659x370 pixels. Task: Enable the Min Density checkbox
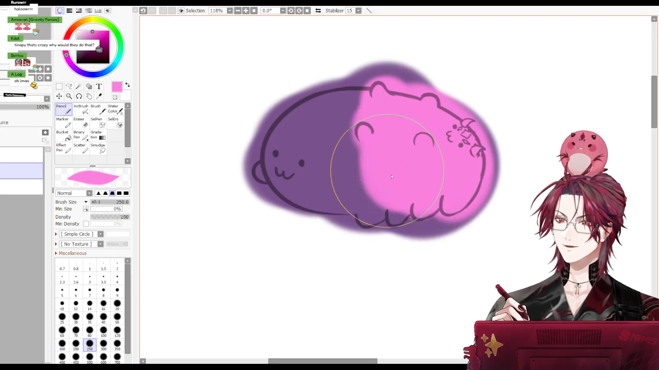[x=86, y=224]
